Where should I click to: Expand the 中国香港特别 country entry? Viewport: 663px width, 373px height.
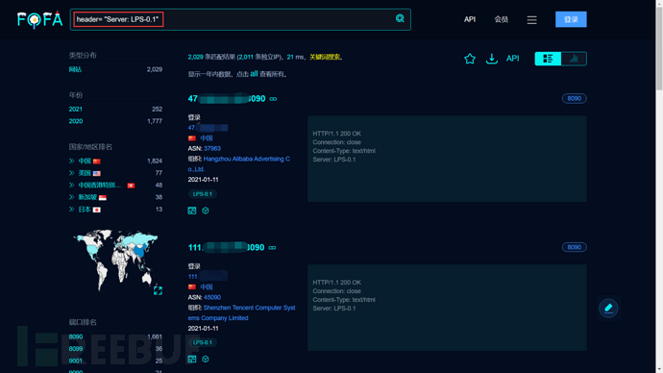coord(71,186)
